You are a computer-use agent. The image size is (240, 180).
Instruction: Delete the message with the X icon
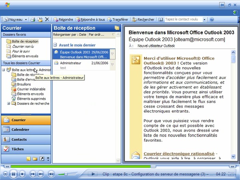coord(47,20)
